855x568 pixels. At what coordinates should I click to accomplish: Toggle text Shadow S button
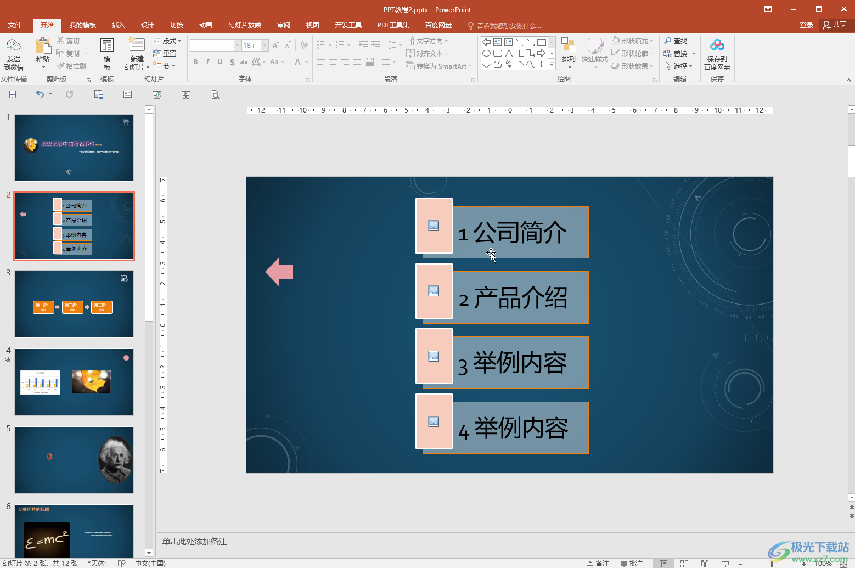point(232,62)
